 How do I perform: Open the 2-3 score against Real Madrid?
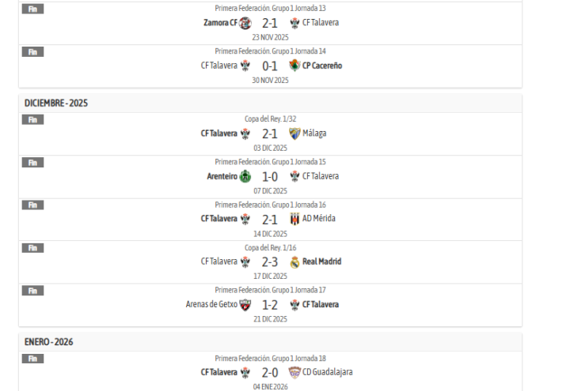270,262
